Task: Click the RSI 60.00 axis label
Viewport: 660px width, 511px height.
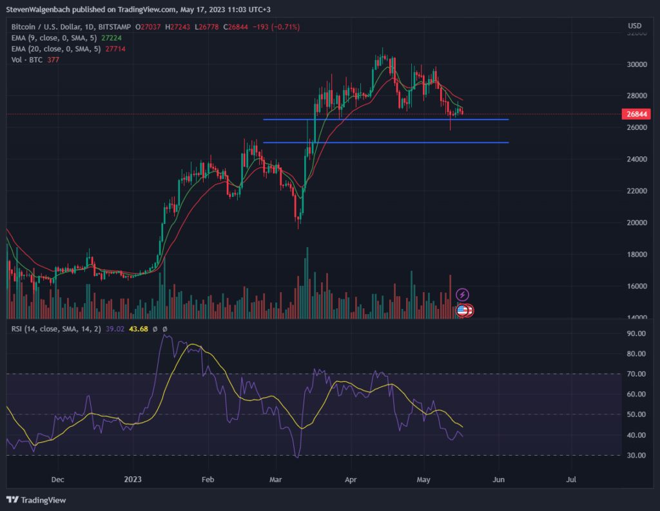Action: click(x=636, y=394)
